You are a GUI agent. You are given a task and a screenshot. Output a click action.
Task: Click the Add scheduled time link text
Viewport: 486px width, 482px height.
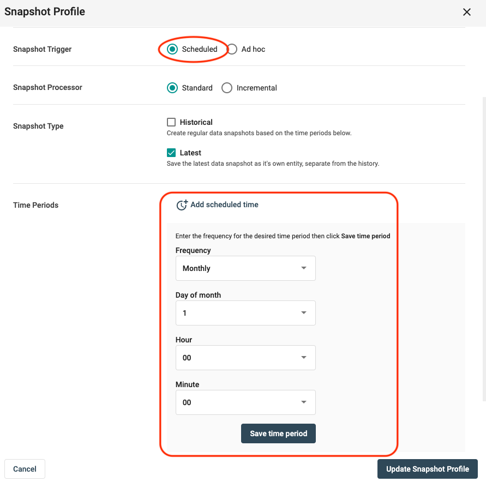pyautogui.click(x=224, y=205)
